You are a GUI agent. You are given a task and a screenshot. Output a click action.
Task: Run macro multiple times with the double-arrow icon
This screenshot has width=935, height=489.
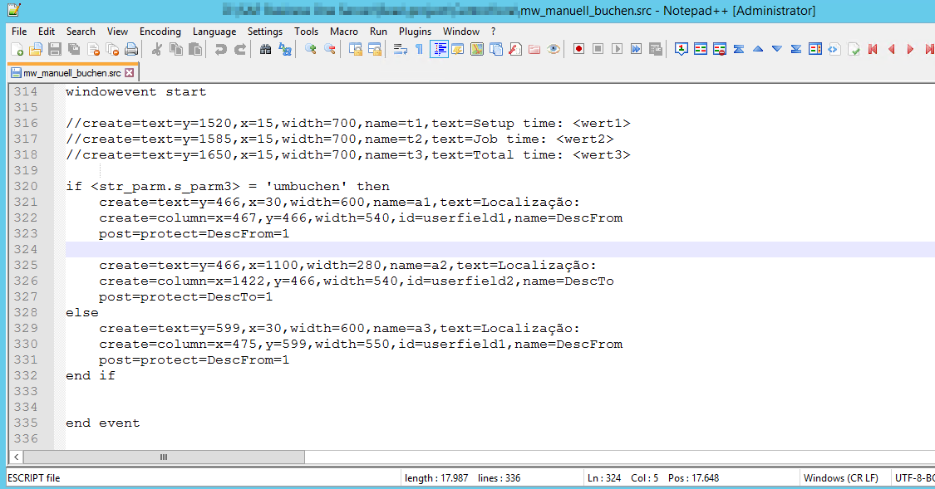637,50
